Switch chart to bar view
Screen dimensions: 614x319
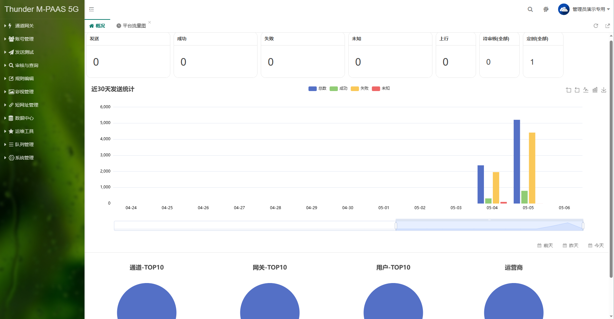click(595, 90)
